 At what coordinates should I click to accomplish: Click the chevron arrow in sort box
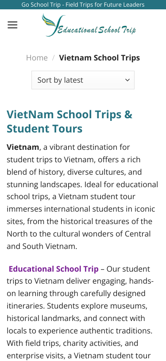[127, 80]
